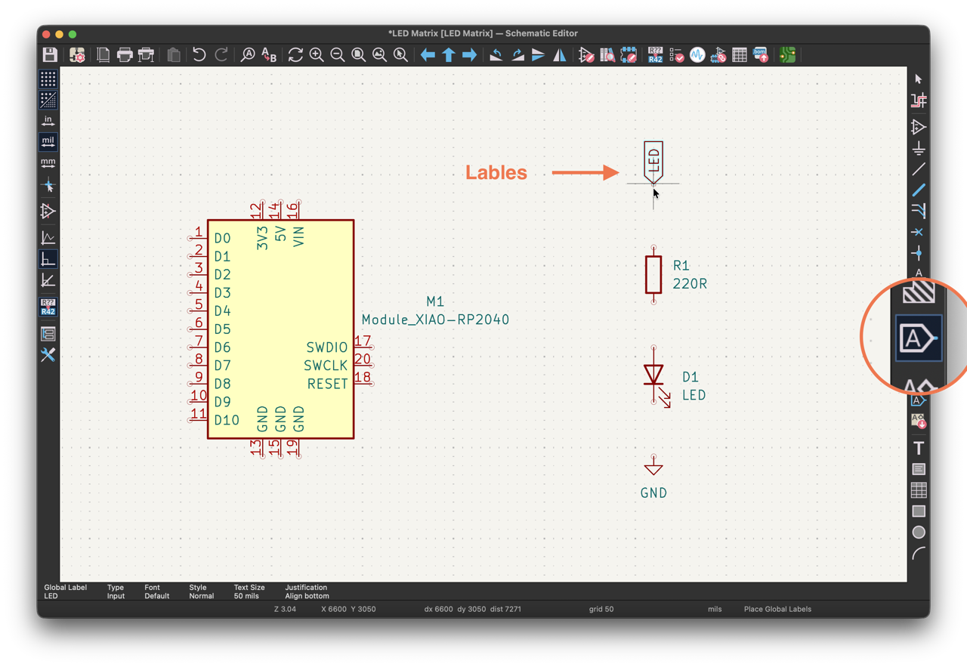
Task: Toggle always-show-crosshair cursor option
Action: point(48,185)
